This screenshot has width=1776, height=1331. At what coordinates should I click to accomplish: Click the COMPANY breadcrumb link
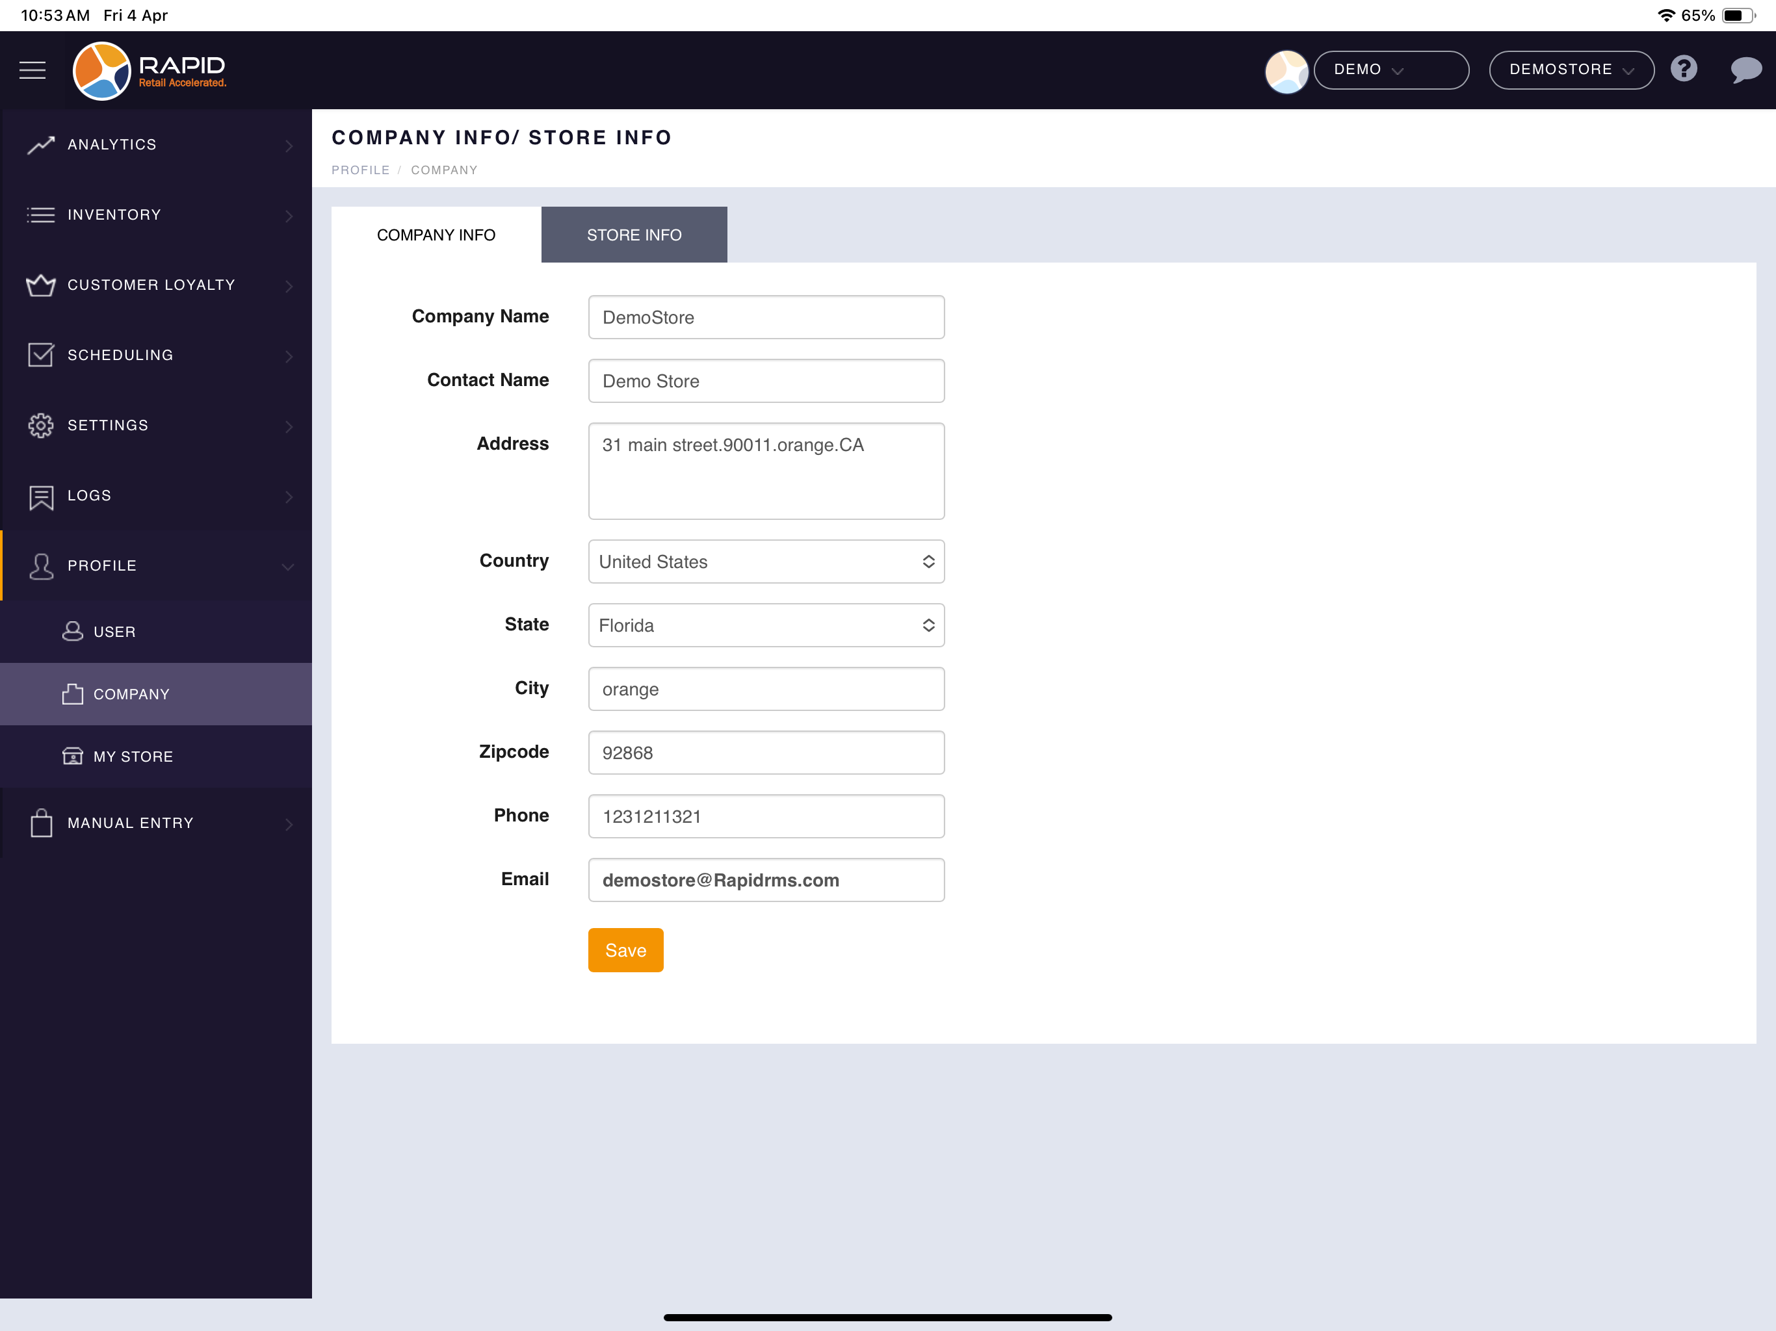click(x=444, y=170)
